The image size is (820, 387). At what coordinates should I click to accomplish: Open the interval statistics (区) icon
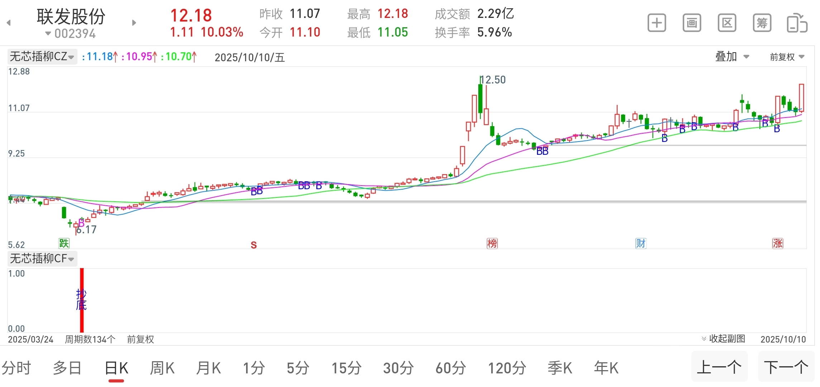[727, 23]
